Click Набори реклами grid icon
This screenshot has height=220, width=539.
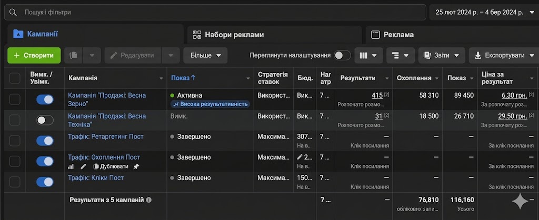point(197,35)
